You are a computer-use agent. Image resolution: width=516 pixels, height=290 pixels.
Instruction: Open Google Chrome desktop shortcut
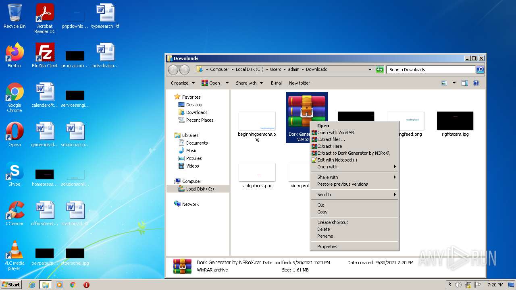coord(15,97)
